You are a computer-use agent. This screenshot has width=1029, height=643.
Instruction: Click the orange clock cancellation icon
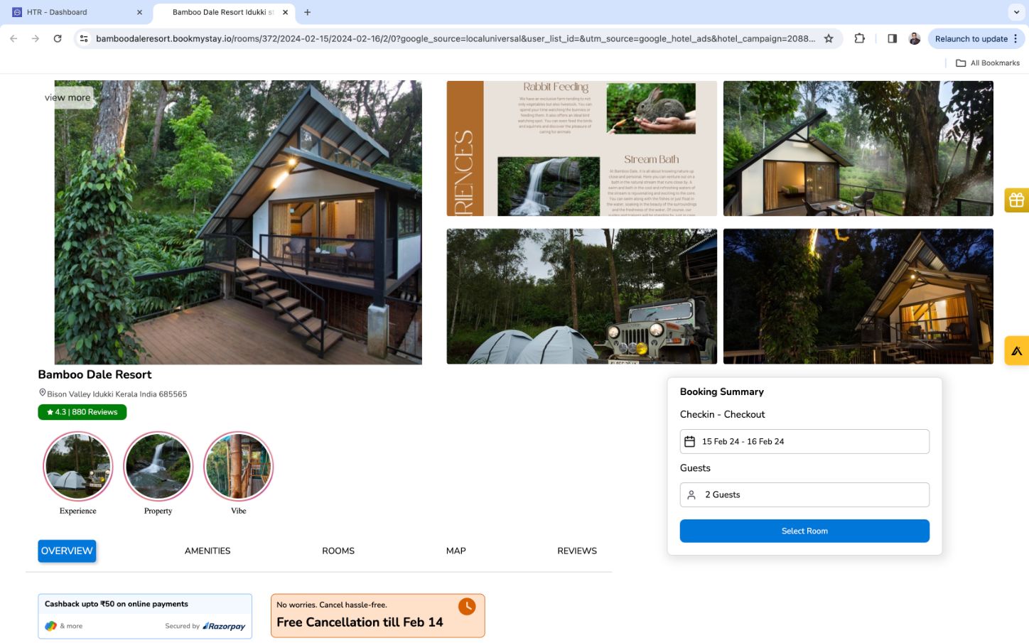(467, 606)
